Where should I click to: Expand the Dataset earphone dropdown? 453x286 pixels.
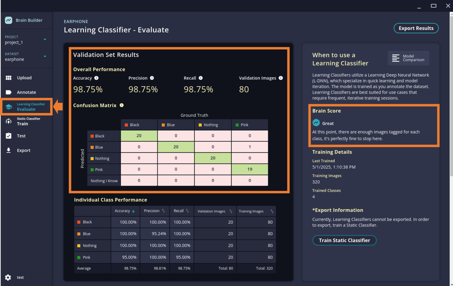tap(45, 57)
